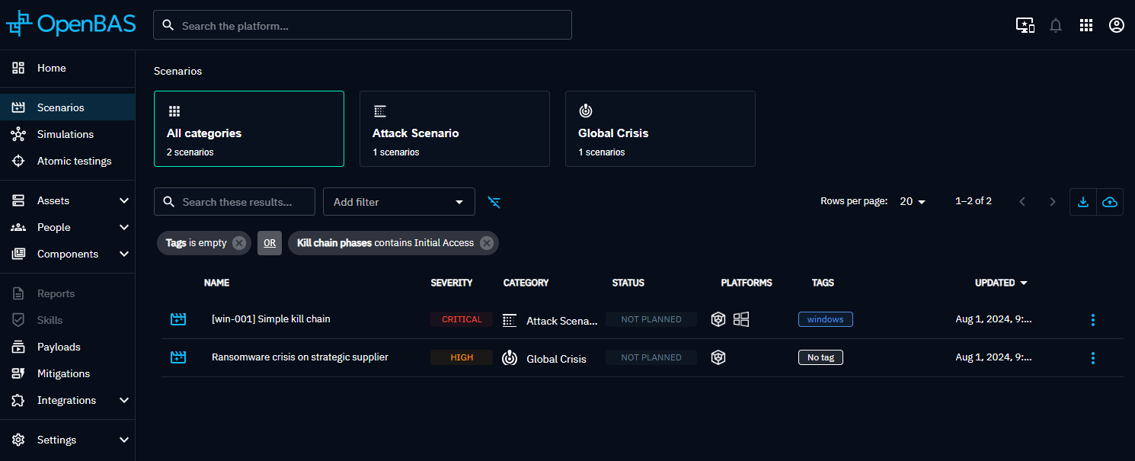
Task: Open three-dot menu for win-001 scenario
Action: click(1093, 320)
